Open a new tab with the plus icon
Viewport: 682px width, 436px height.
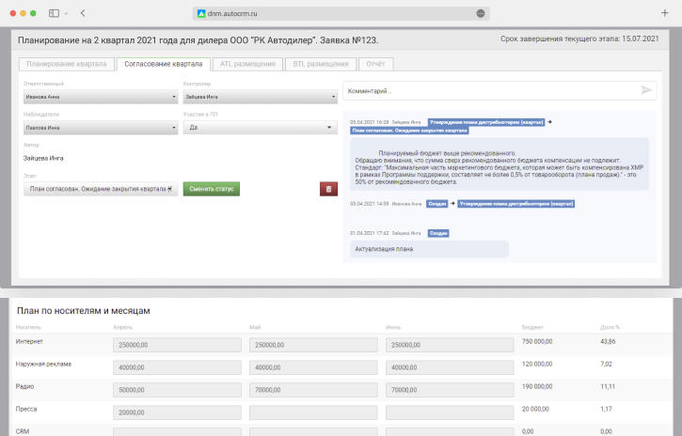[664, 13]
